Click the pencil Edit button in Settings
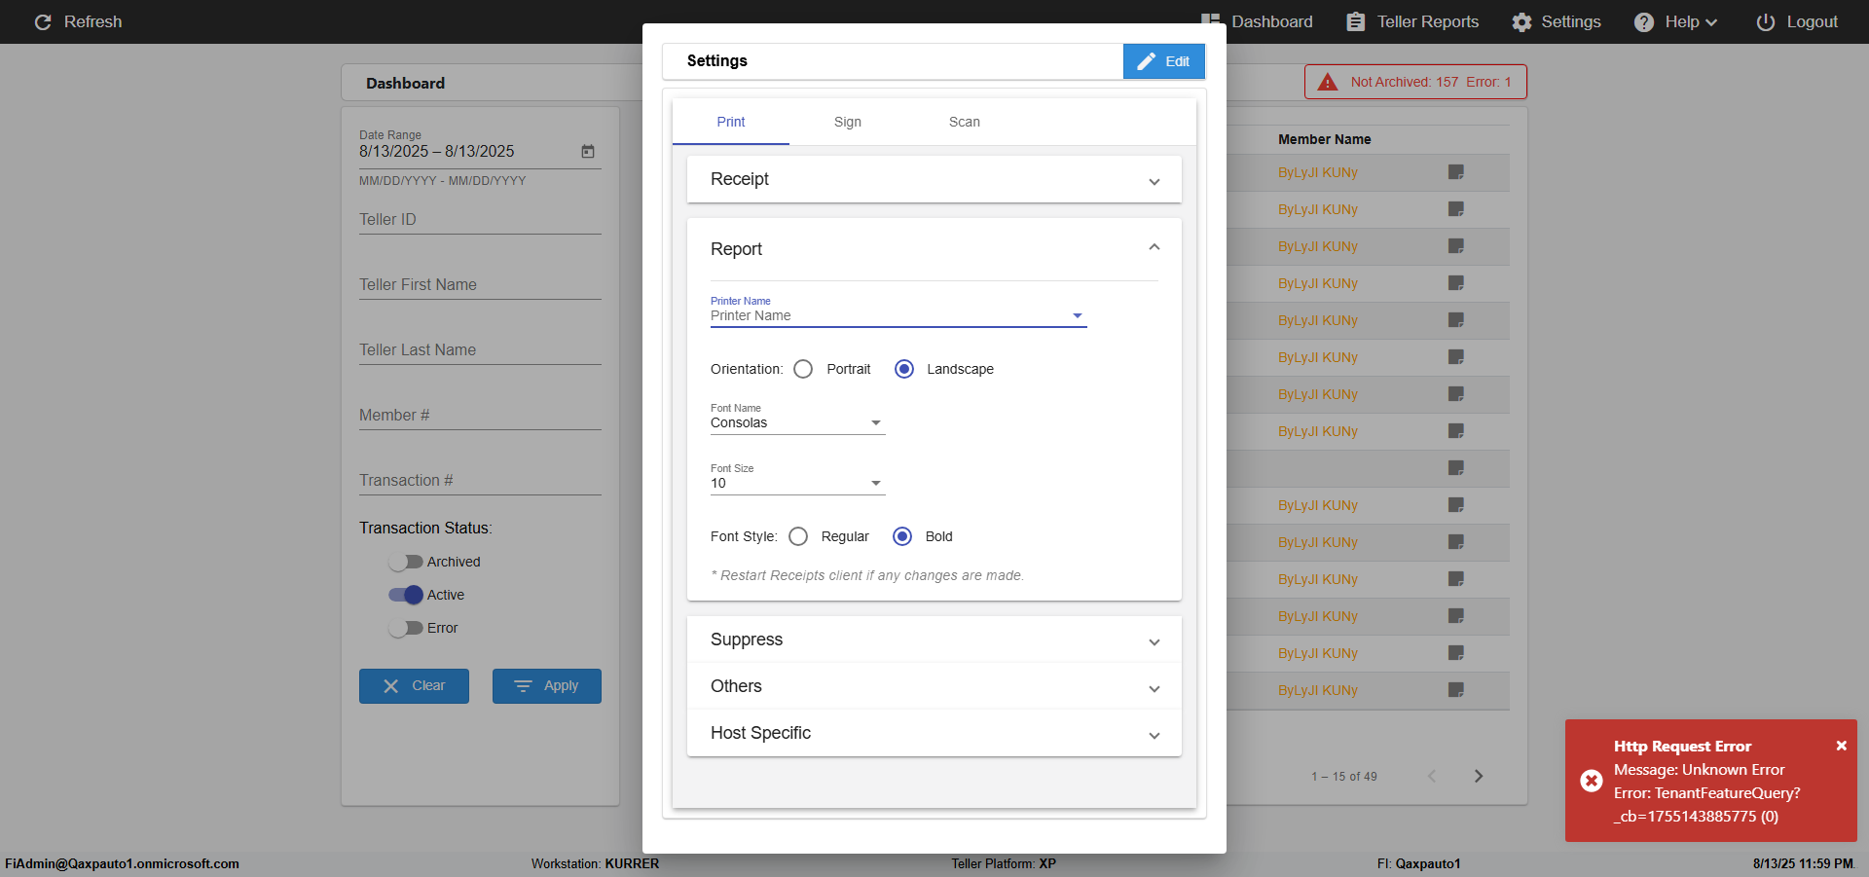This screenshot has width=1869, height=877. [x=1164, y=61]
